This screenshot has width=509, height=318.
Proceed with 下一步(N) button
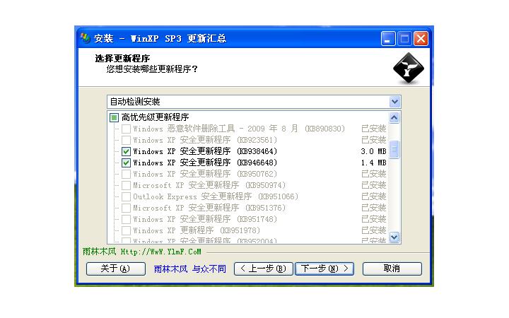(x=324, y=269)
